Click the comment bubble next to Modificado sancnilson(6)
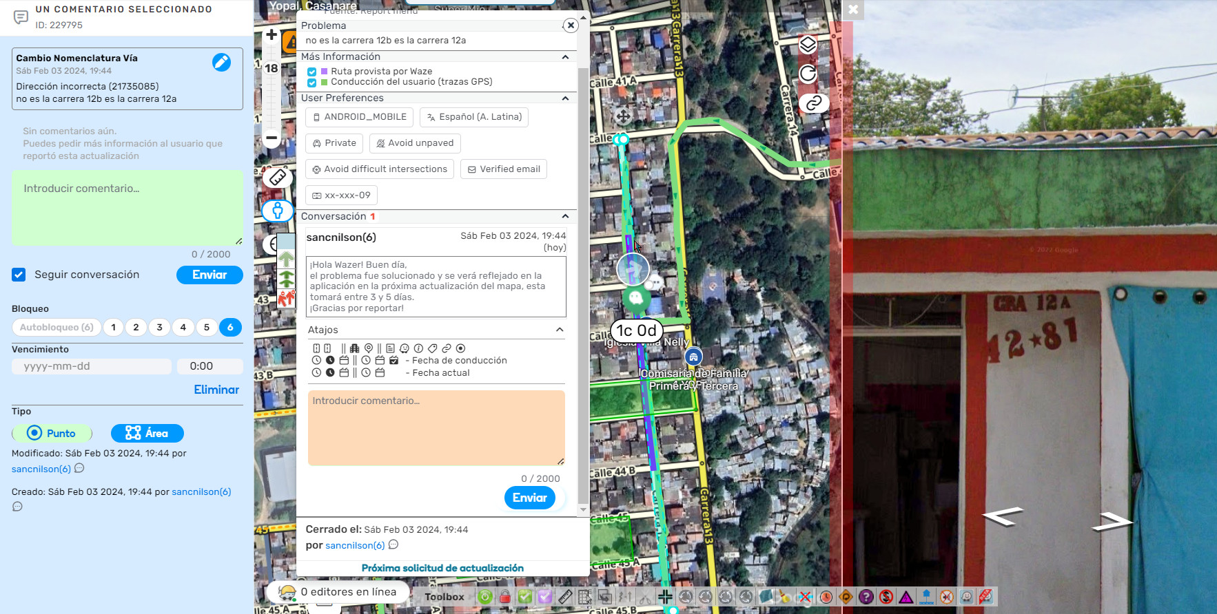1217x614 pixels. 79,469
